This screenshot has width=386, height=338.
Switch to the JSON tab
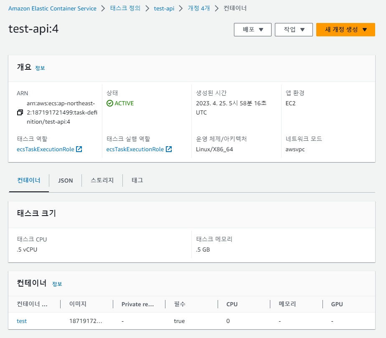coord(65,180)
